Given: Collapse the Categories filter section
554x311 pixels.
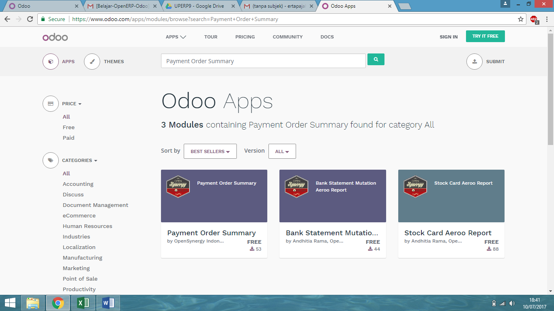Looking at the screenshot, I should coord(79,160).
